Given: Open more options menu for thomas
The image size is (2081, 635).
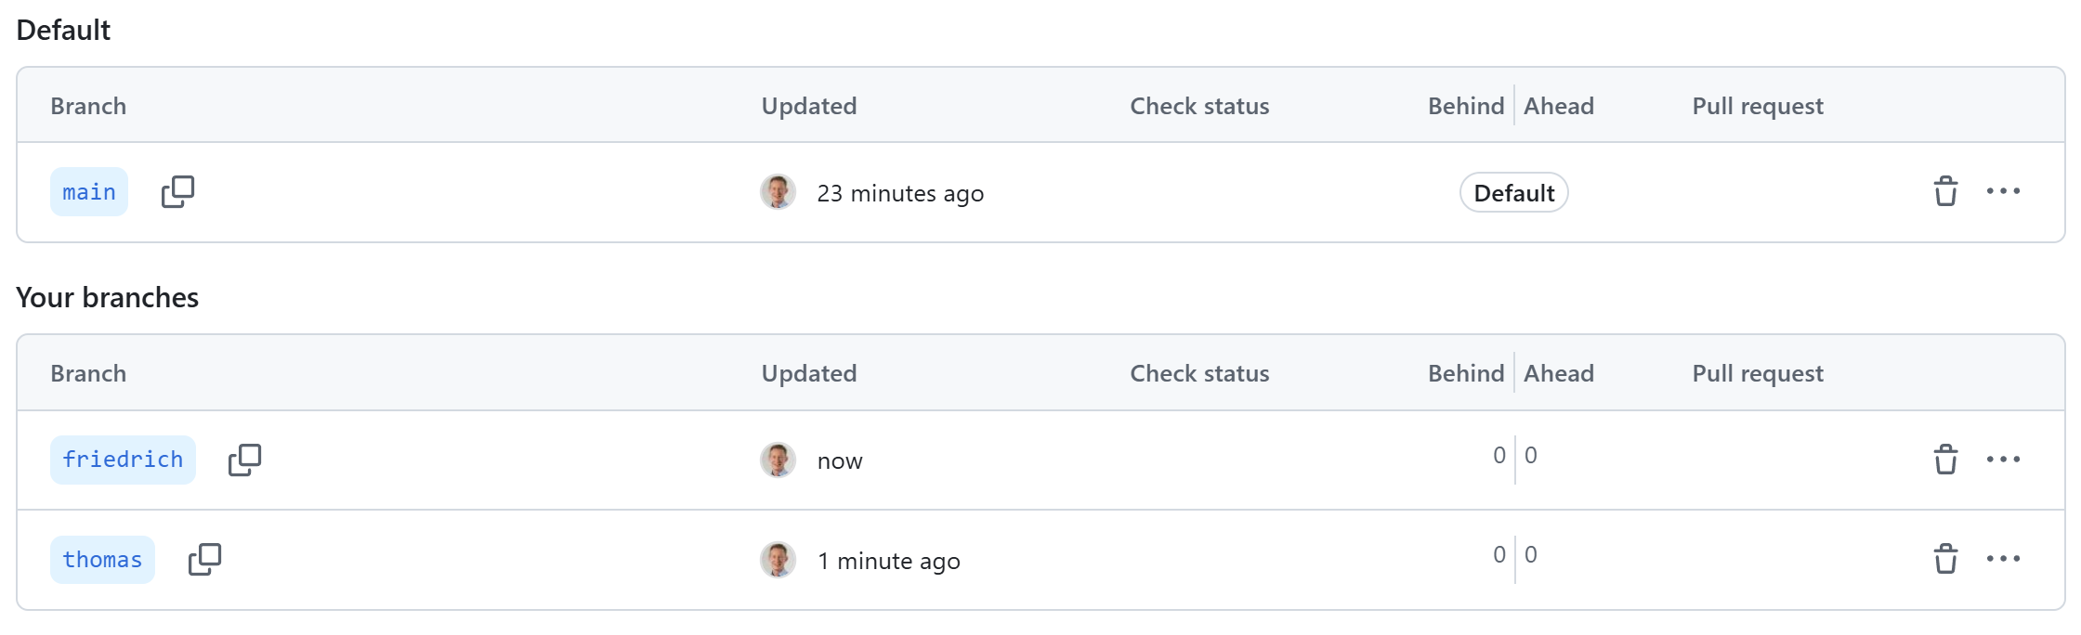Looking at the screenshot, I should 2003,559.
